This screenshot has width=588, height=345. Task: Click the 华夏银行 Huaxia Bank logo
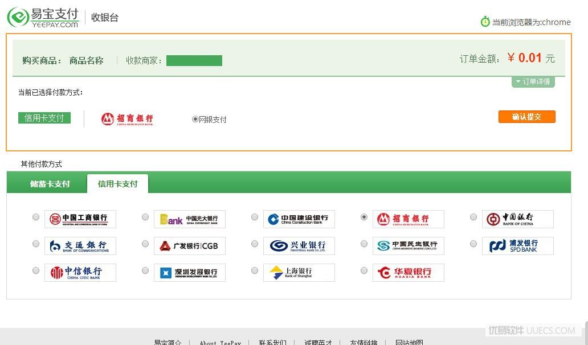[409, 273]
